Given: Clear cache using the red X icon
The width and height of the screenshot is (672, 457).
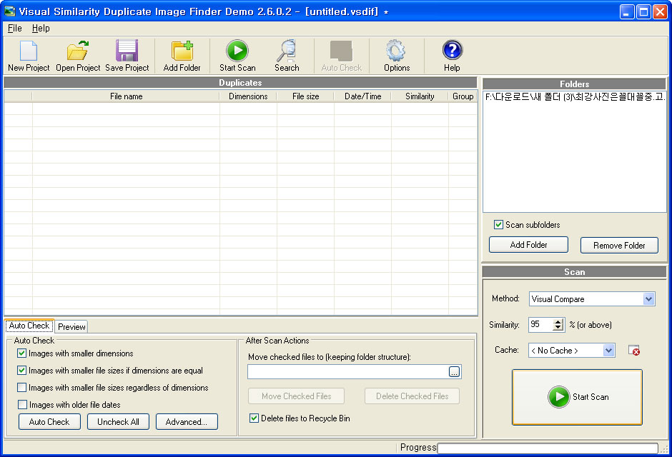Looking at the screenshot, I should (x=634, y=351).
